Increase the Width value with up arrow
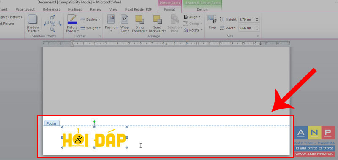338x160 pixels. click(257, 27)
